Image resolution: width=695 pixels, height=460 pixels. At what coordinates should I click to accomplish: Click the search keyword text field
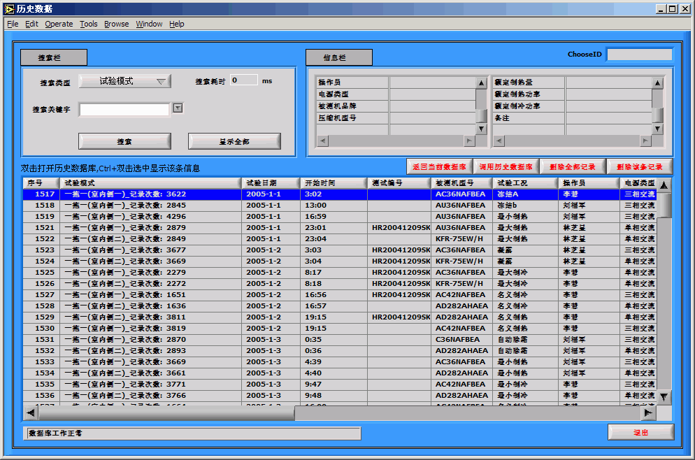tap(124, 109)
